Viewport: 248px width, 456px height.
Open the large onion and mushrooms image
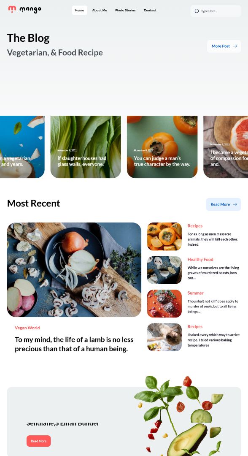pos(74,269)
